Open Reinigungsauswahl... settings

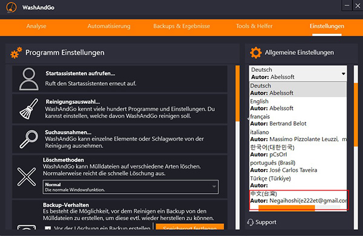click(120, 109)
